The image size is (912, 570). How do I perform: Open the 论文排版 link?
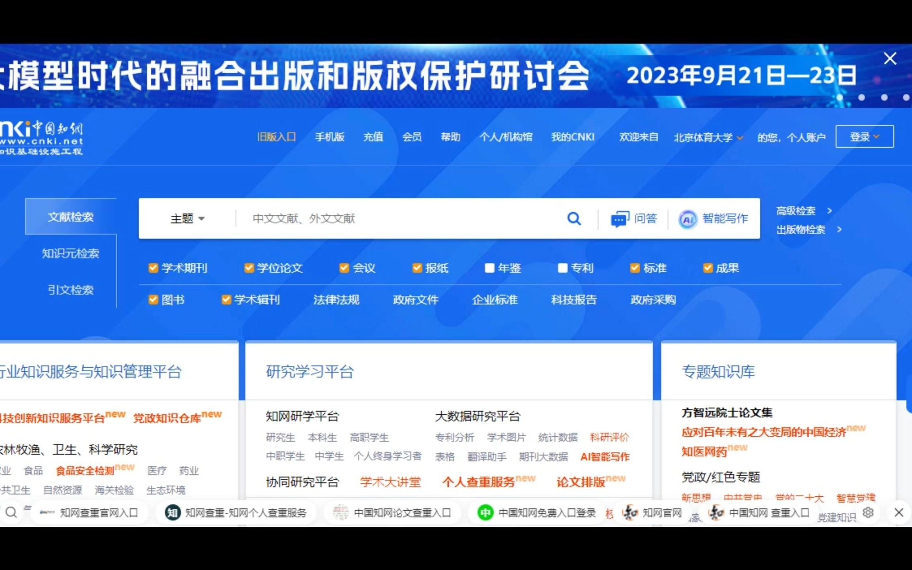coord(581,482)
